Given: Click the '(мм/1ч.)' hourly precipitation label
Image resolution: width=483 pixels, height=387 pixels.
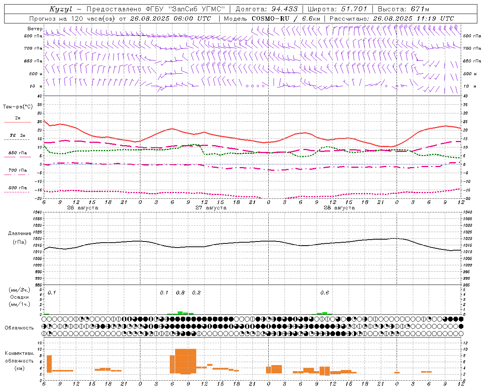Looking at the screenshot, I should click(x=19, y=304).
